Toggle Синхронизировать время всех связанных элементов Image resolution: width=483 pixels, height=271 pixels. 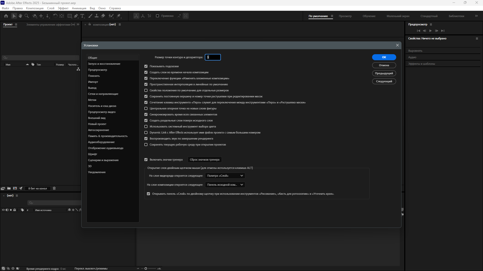(x=146, y=114)
